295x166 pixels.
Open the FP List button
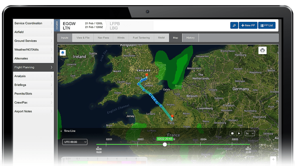266,25
